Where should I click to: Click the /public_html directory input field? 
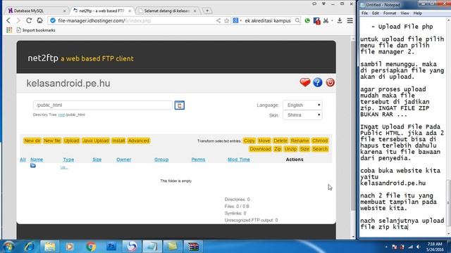click(103, 105)
